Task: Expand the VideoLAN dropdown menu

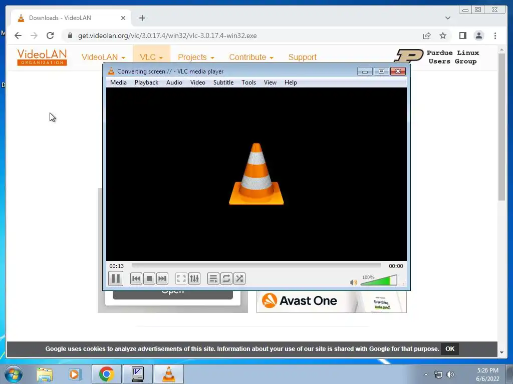Action: (x=103, y=57)
